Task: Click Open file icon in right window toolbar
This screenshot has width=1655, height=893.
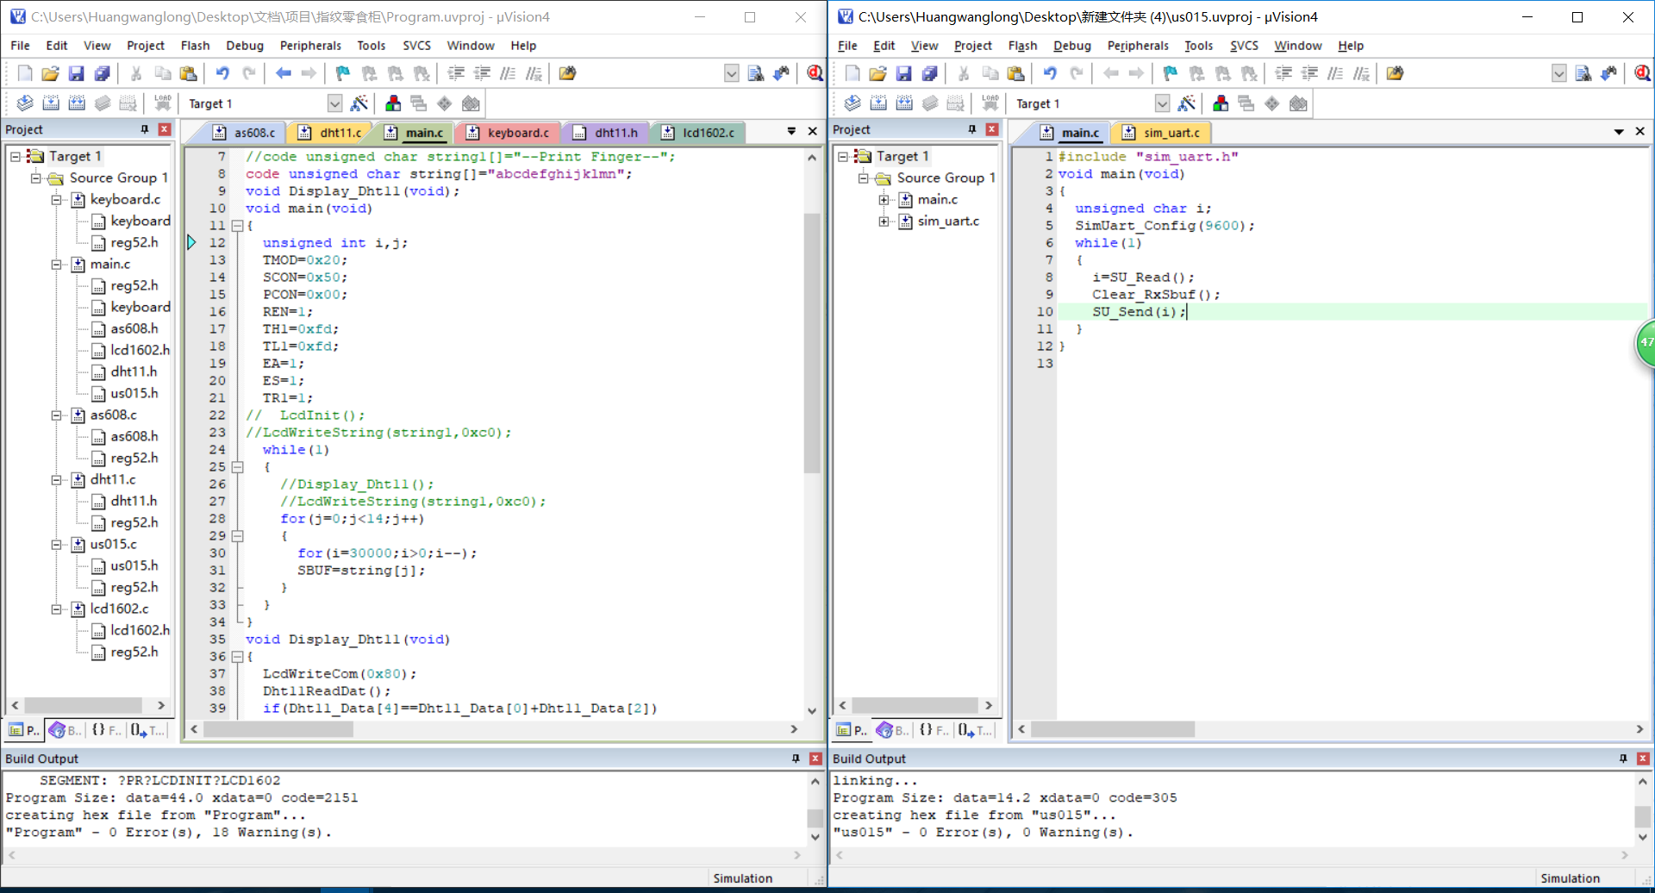Action: 877,73
